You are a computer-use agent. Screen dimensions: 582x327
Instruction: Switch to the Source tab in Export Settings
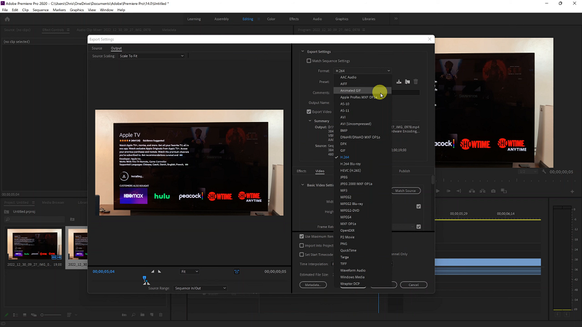(97, 48)
